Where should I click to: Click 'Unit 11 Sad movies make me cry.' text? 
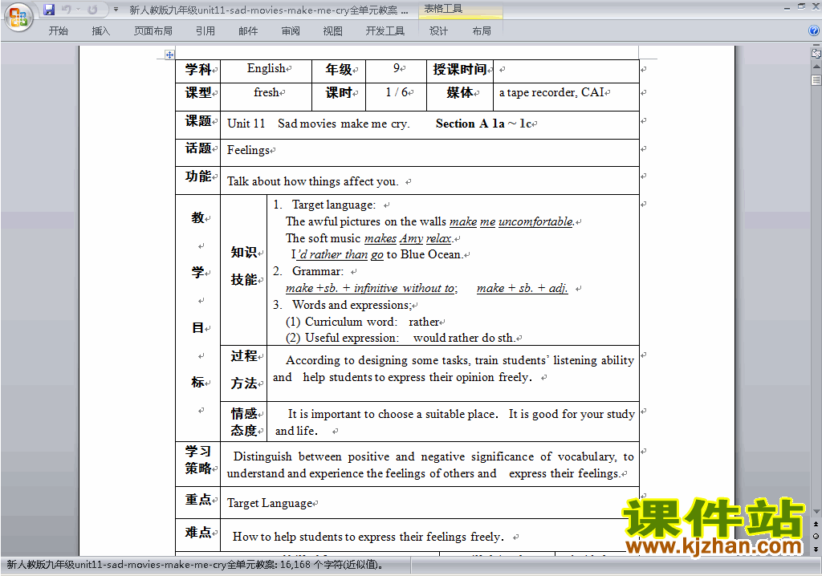[318, 124]
